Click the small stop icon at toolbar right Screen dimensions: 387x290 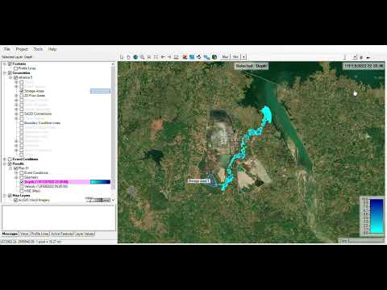point(361,57)
